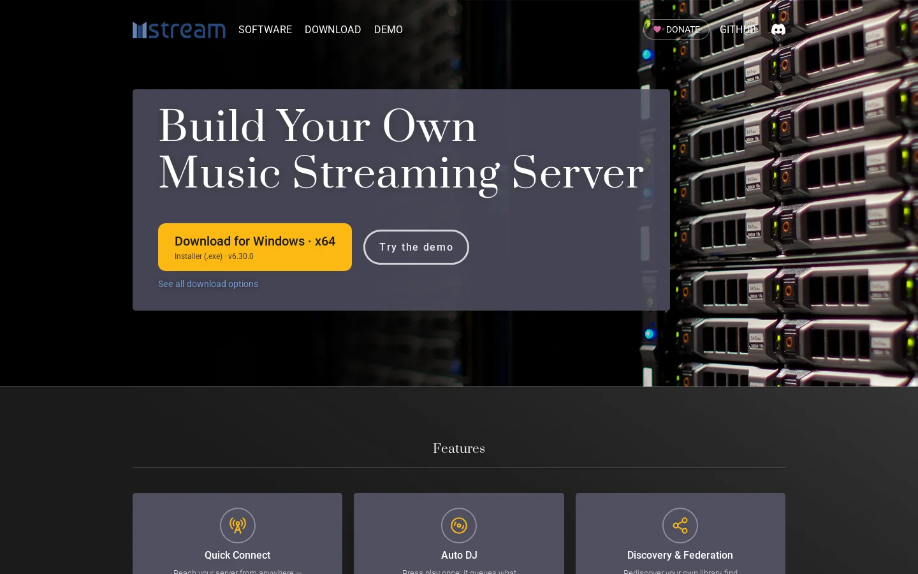Click the Quick Connect card title
Screen dimensions: 918x574
pos(238,555)
